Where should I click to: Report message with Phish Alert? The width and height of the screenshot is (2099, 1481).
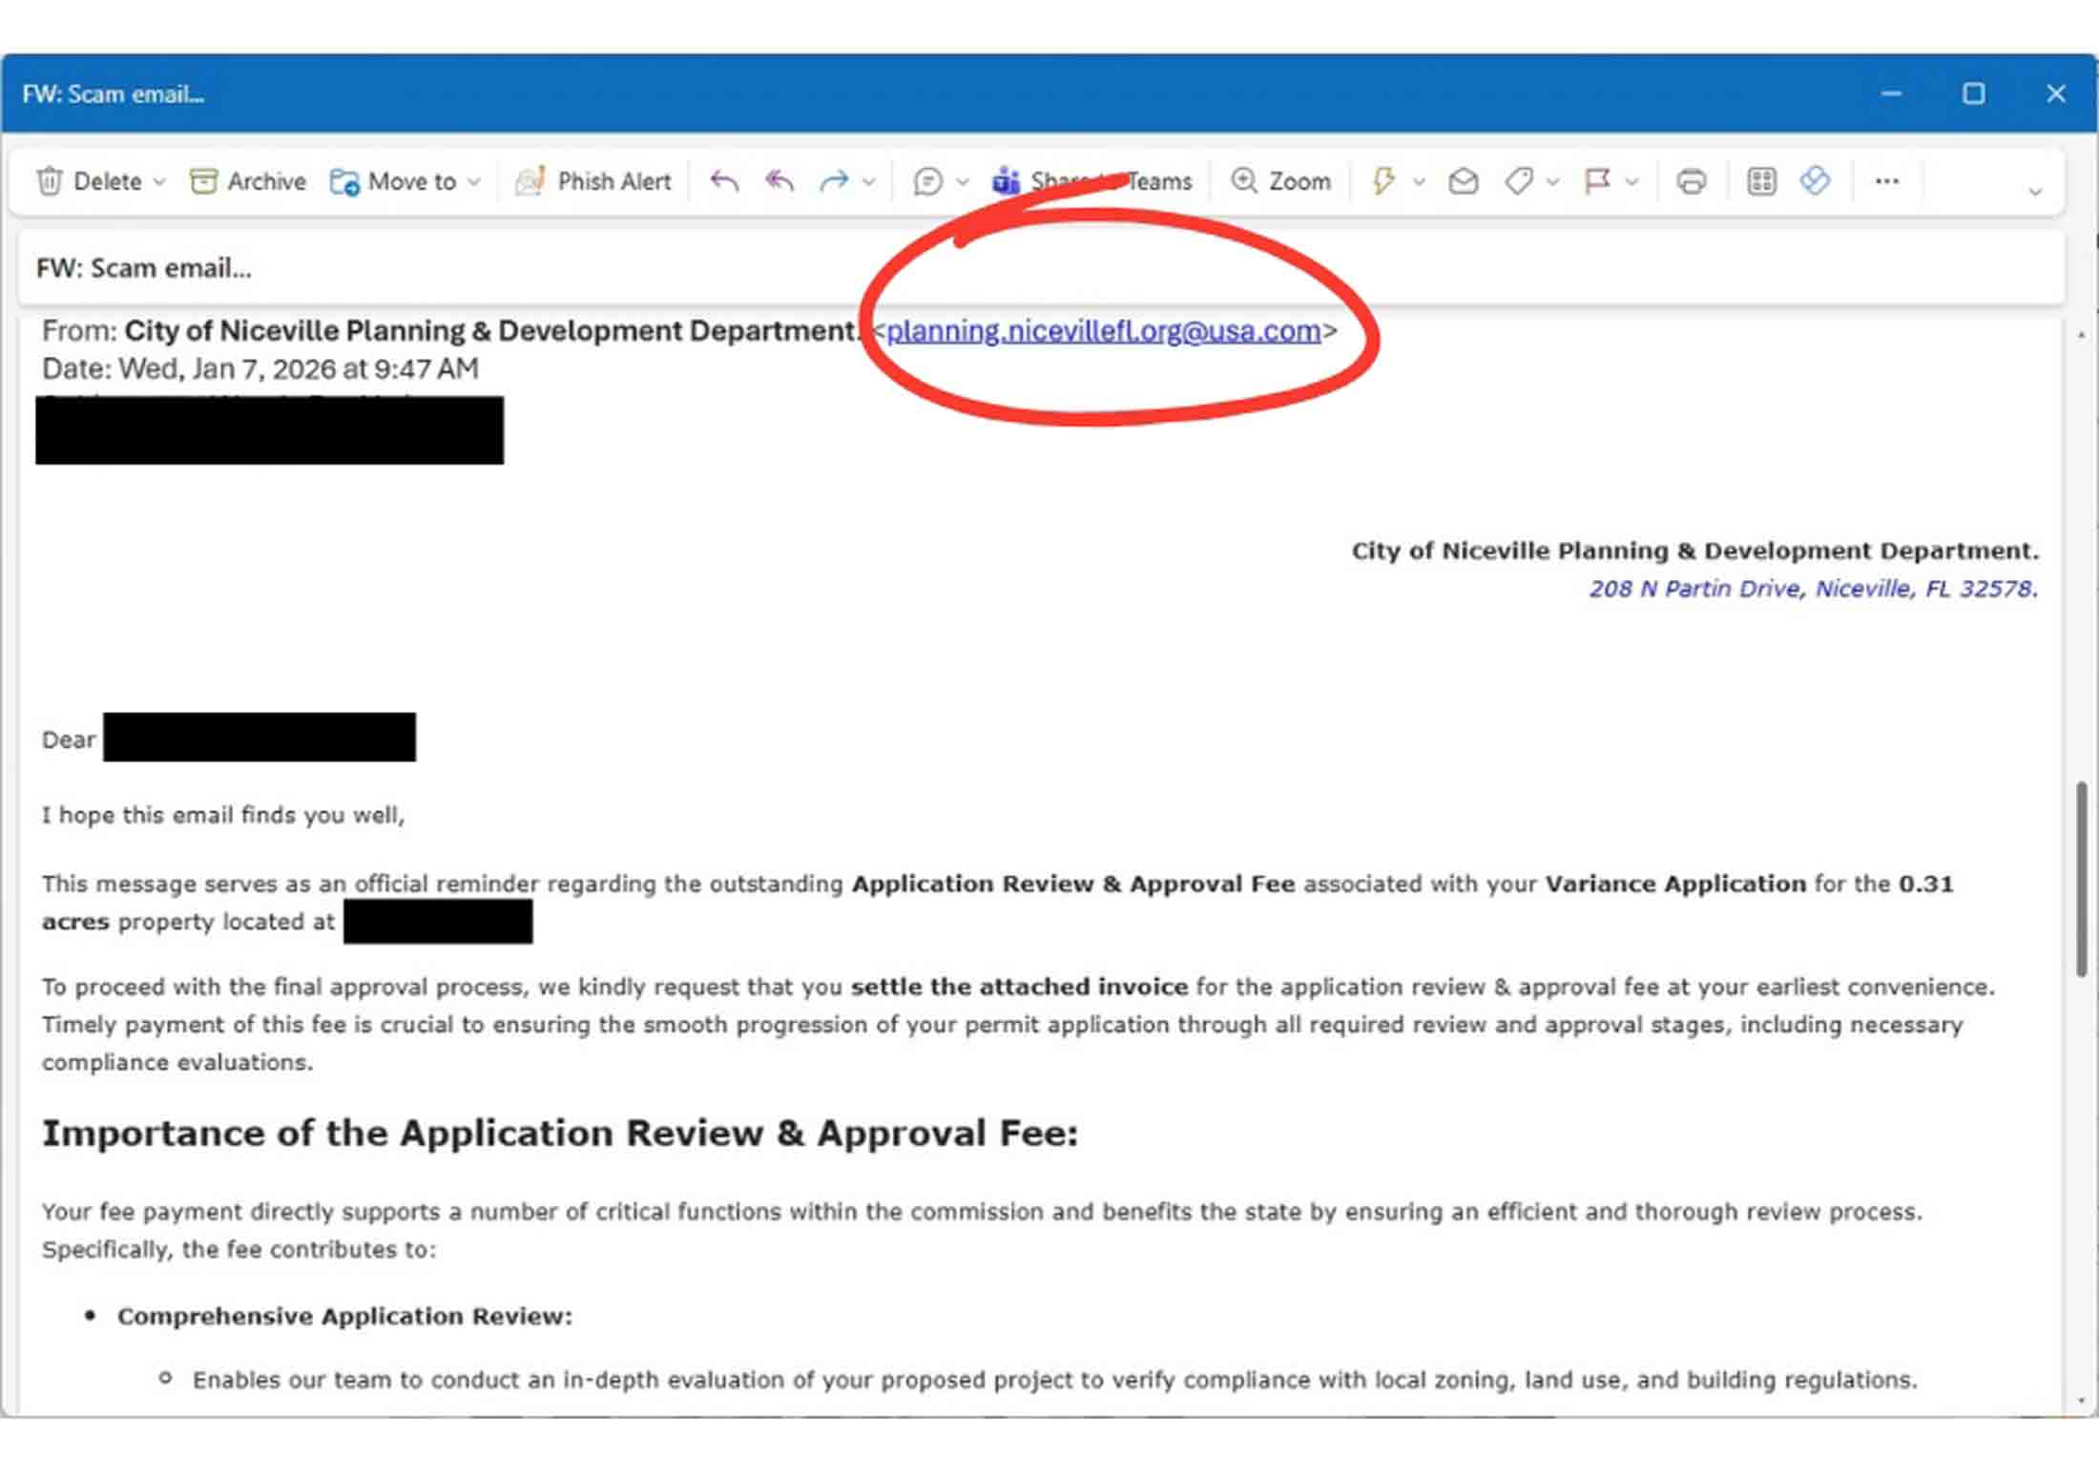pos(593,180)
